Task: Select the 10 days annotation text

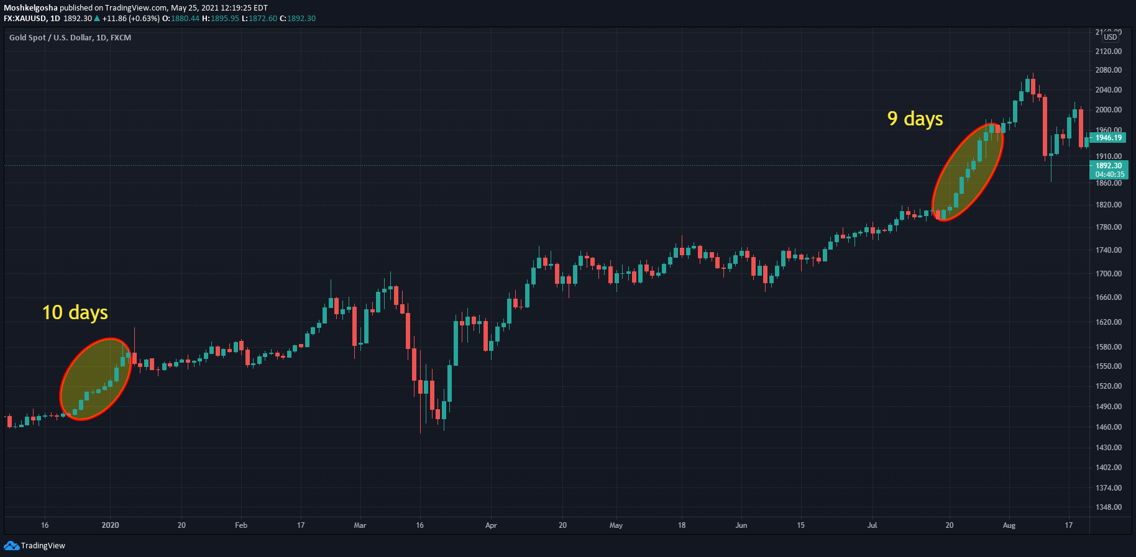Action: point(75,312)
